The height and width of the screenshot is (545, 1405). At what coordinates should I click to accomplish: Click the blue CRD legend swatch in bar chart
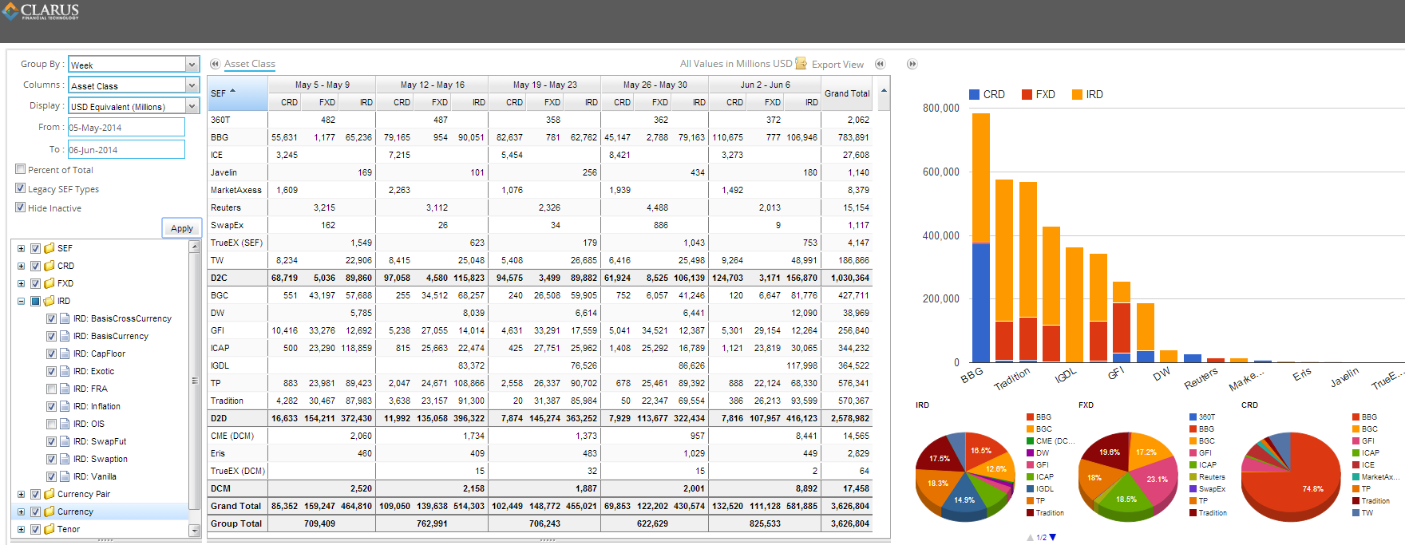tap(974, 94)
